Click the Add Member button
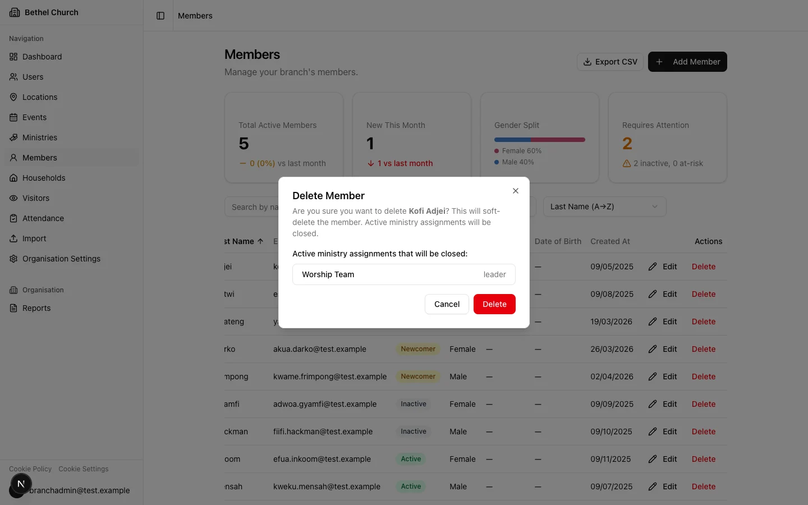Image resolution: width=808 pixels, height=505 pixels. click(687, 62)
